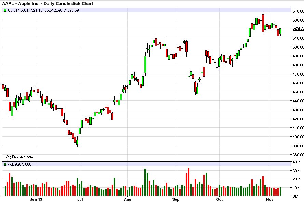
Task: Click the 540.00 price axis label
Action: point(299,11)
